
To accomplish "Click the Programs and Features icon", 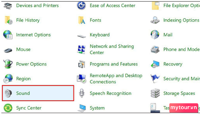I will [x=82, y=64].
